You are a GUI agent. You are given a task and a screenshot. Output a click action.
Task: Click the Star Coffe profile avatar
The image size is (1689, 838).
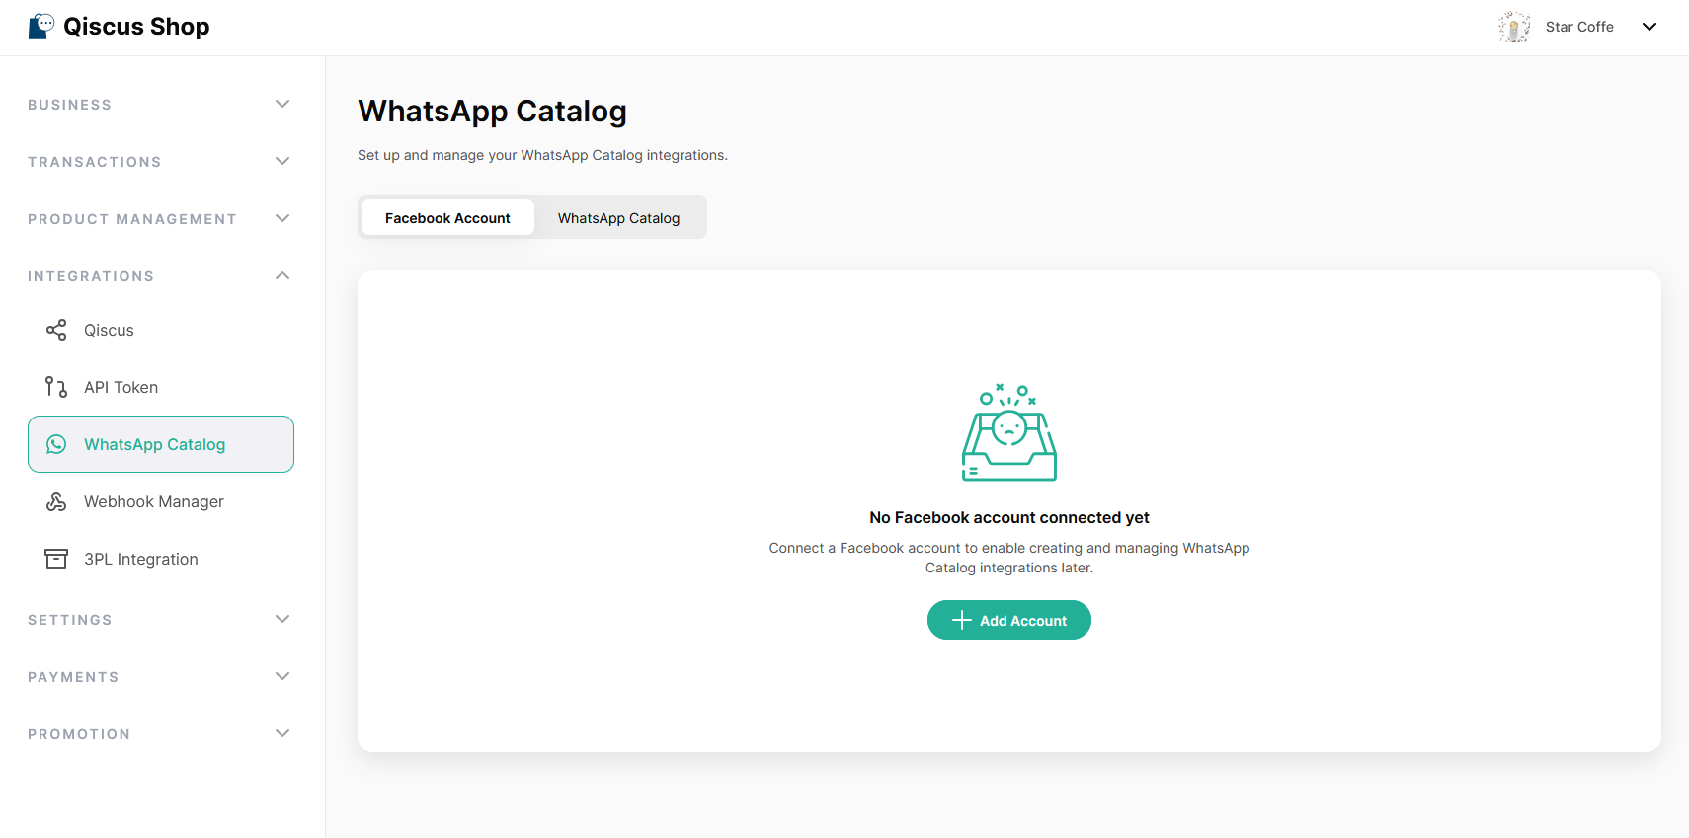pyautogui.click(x=1513, y=27)
